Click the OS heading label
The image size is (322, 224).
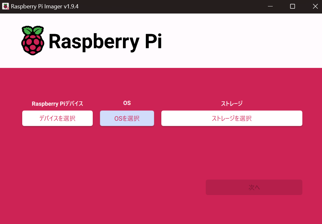tap(127, 103)
